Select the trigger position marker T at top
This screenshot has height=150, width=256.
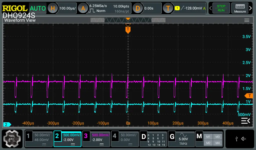[x=128, y=30]
